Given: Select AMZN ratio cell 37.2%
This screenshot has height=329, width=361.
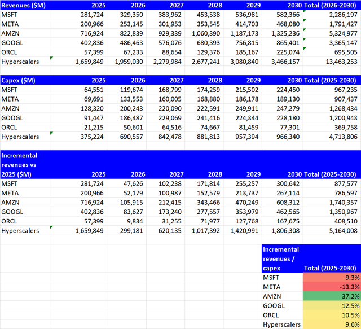Looking at the screenshot, I should [332, 296].
